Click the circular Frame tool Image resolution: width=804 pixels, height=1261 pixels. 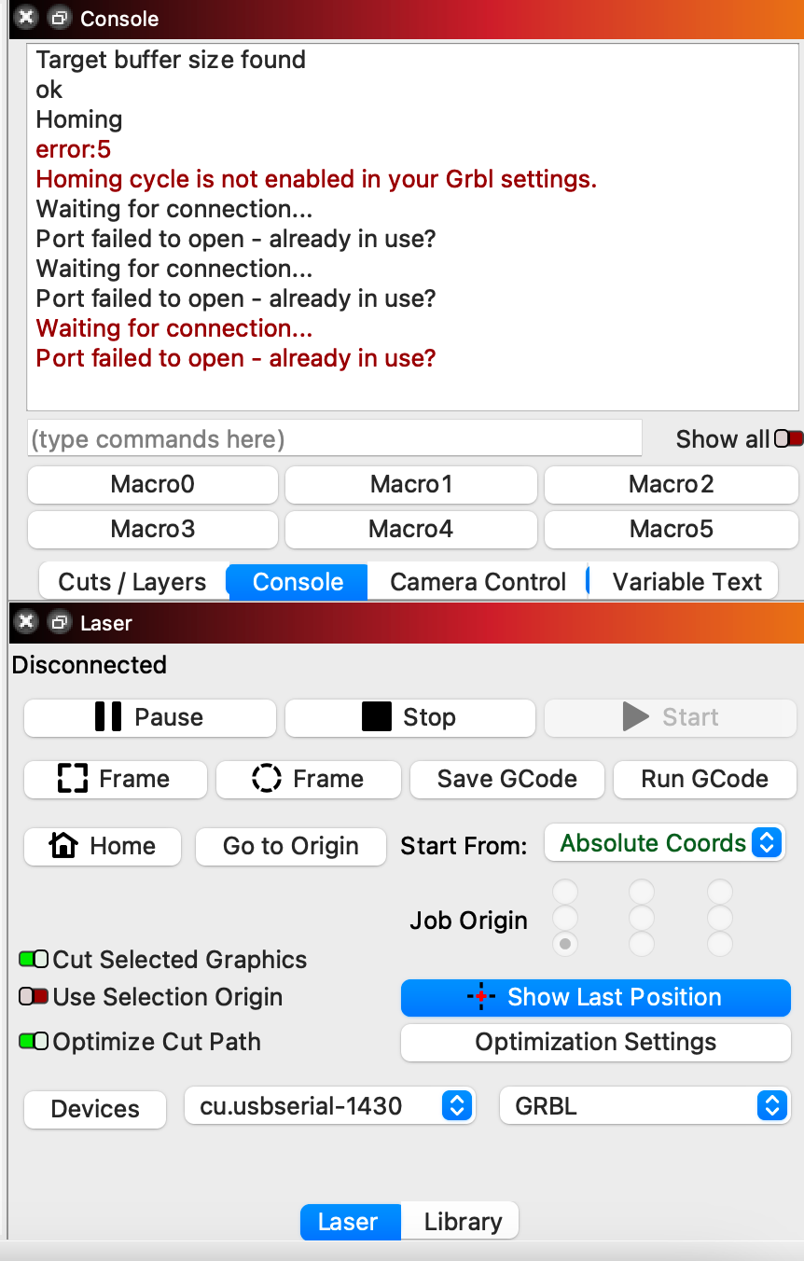[308, 780]
